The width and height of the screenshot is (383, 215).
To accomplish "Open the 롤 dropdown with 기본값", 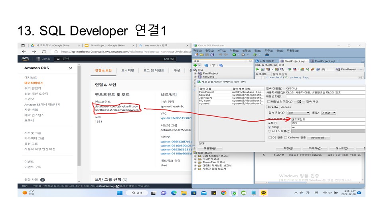I will click(328, 113).
